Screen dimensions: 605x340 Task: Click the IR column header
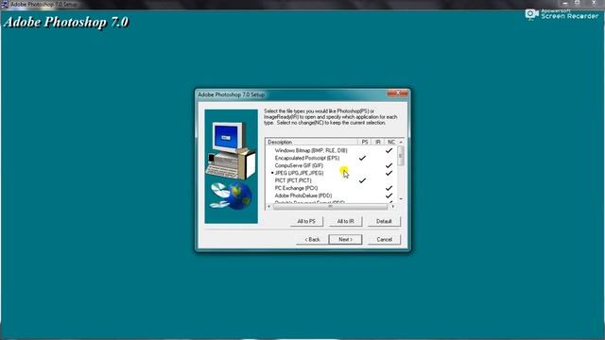pos(378,142)
